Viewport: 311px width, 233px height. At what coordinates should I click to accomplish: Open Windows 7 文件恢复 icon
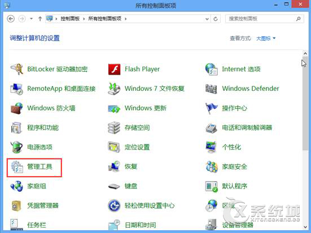(x=114, y=89)
